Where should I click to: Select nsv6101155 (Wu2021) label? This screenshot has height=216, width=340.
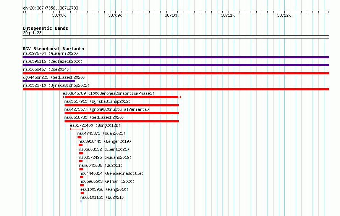point(102,197)
